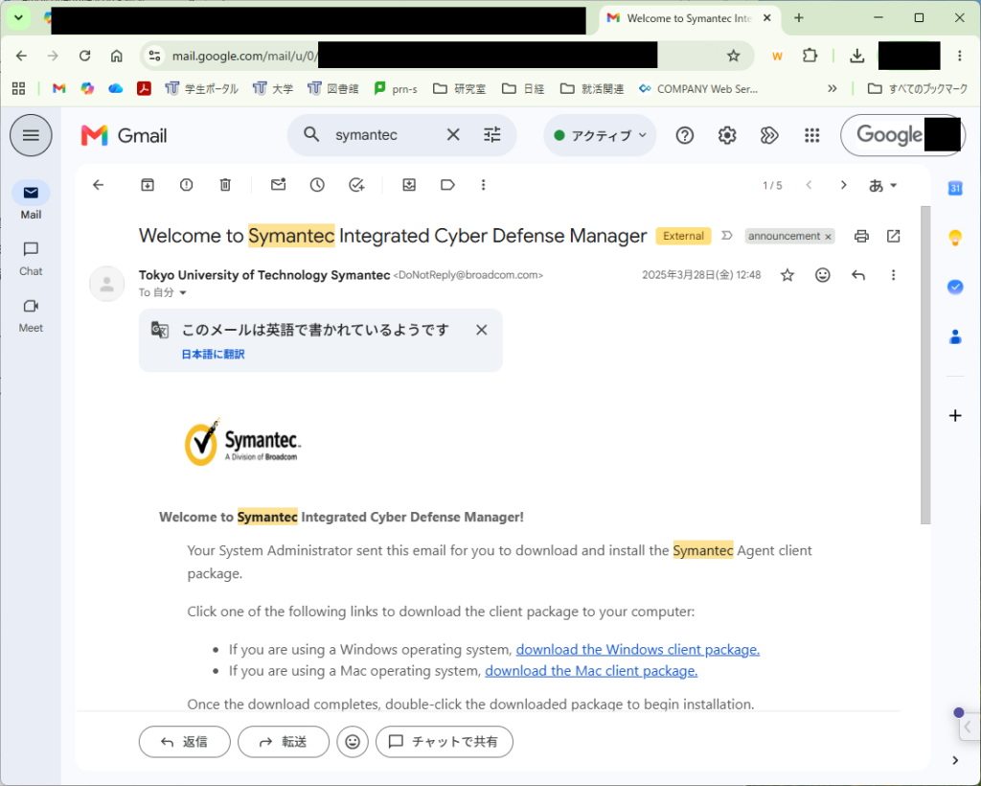Show advanced search options
The image size is (981, 786).
click(x=492, y=134)
